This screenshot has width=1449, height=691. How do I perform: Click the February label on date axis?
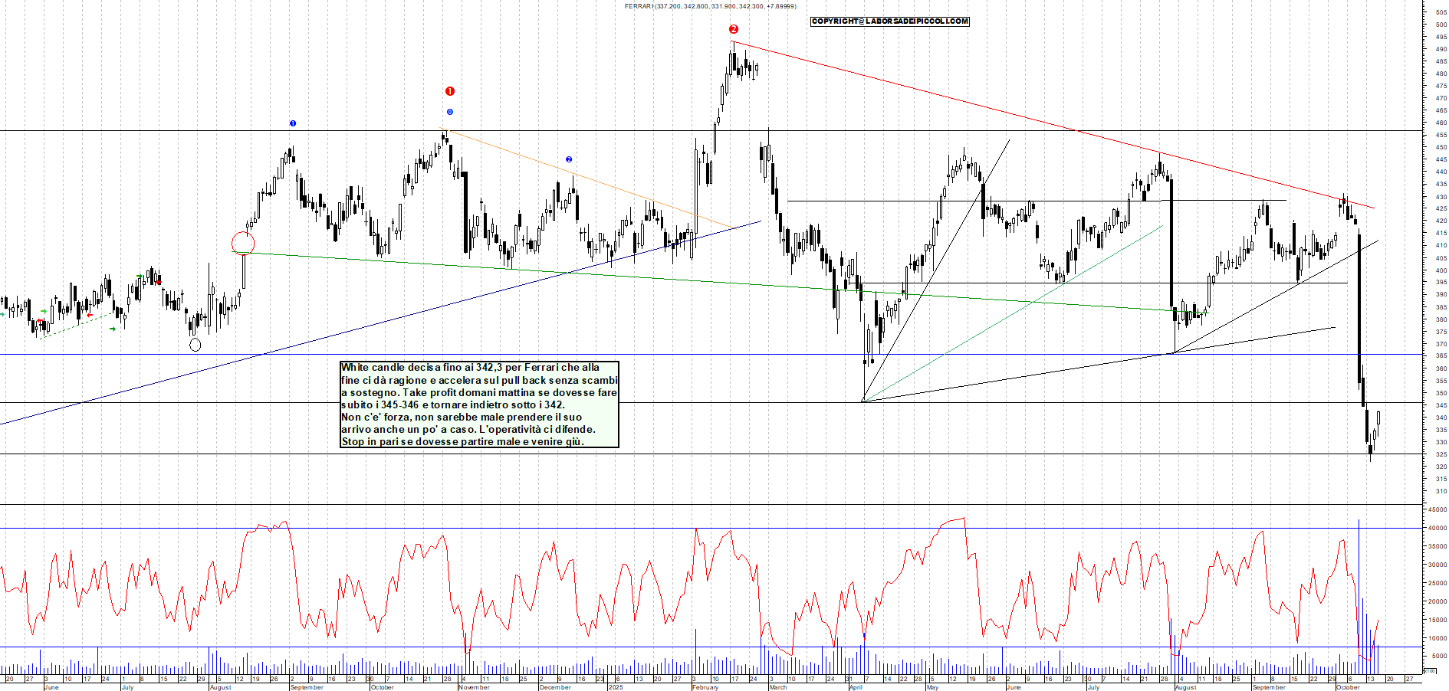pyautogui.click(x=705, y=687)
